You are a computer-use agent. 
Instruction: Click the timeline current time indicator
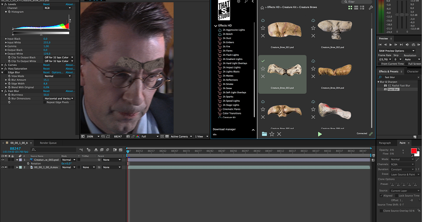(x=128, y=151)
